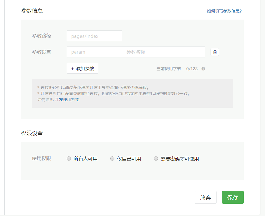Image resolution: width=265 pixels, height=216 pixels.
Task: Focus the 参数名称 value input field
Action: 163,52
